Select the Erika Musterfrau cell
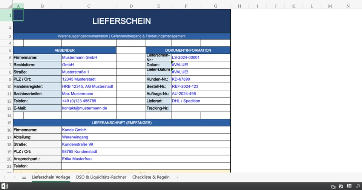Image resolution: width=362 pixels, height=190 pixels. pyautogui.click(x=146, y=159)
